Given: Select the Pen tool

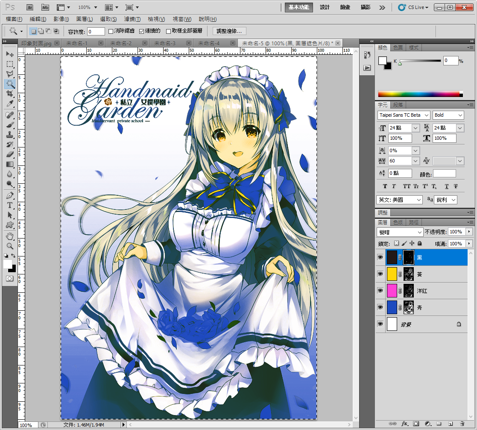Looking at the screenshot, I should coord(10,195).
